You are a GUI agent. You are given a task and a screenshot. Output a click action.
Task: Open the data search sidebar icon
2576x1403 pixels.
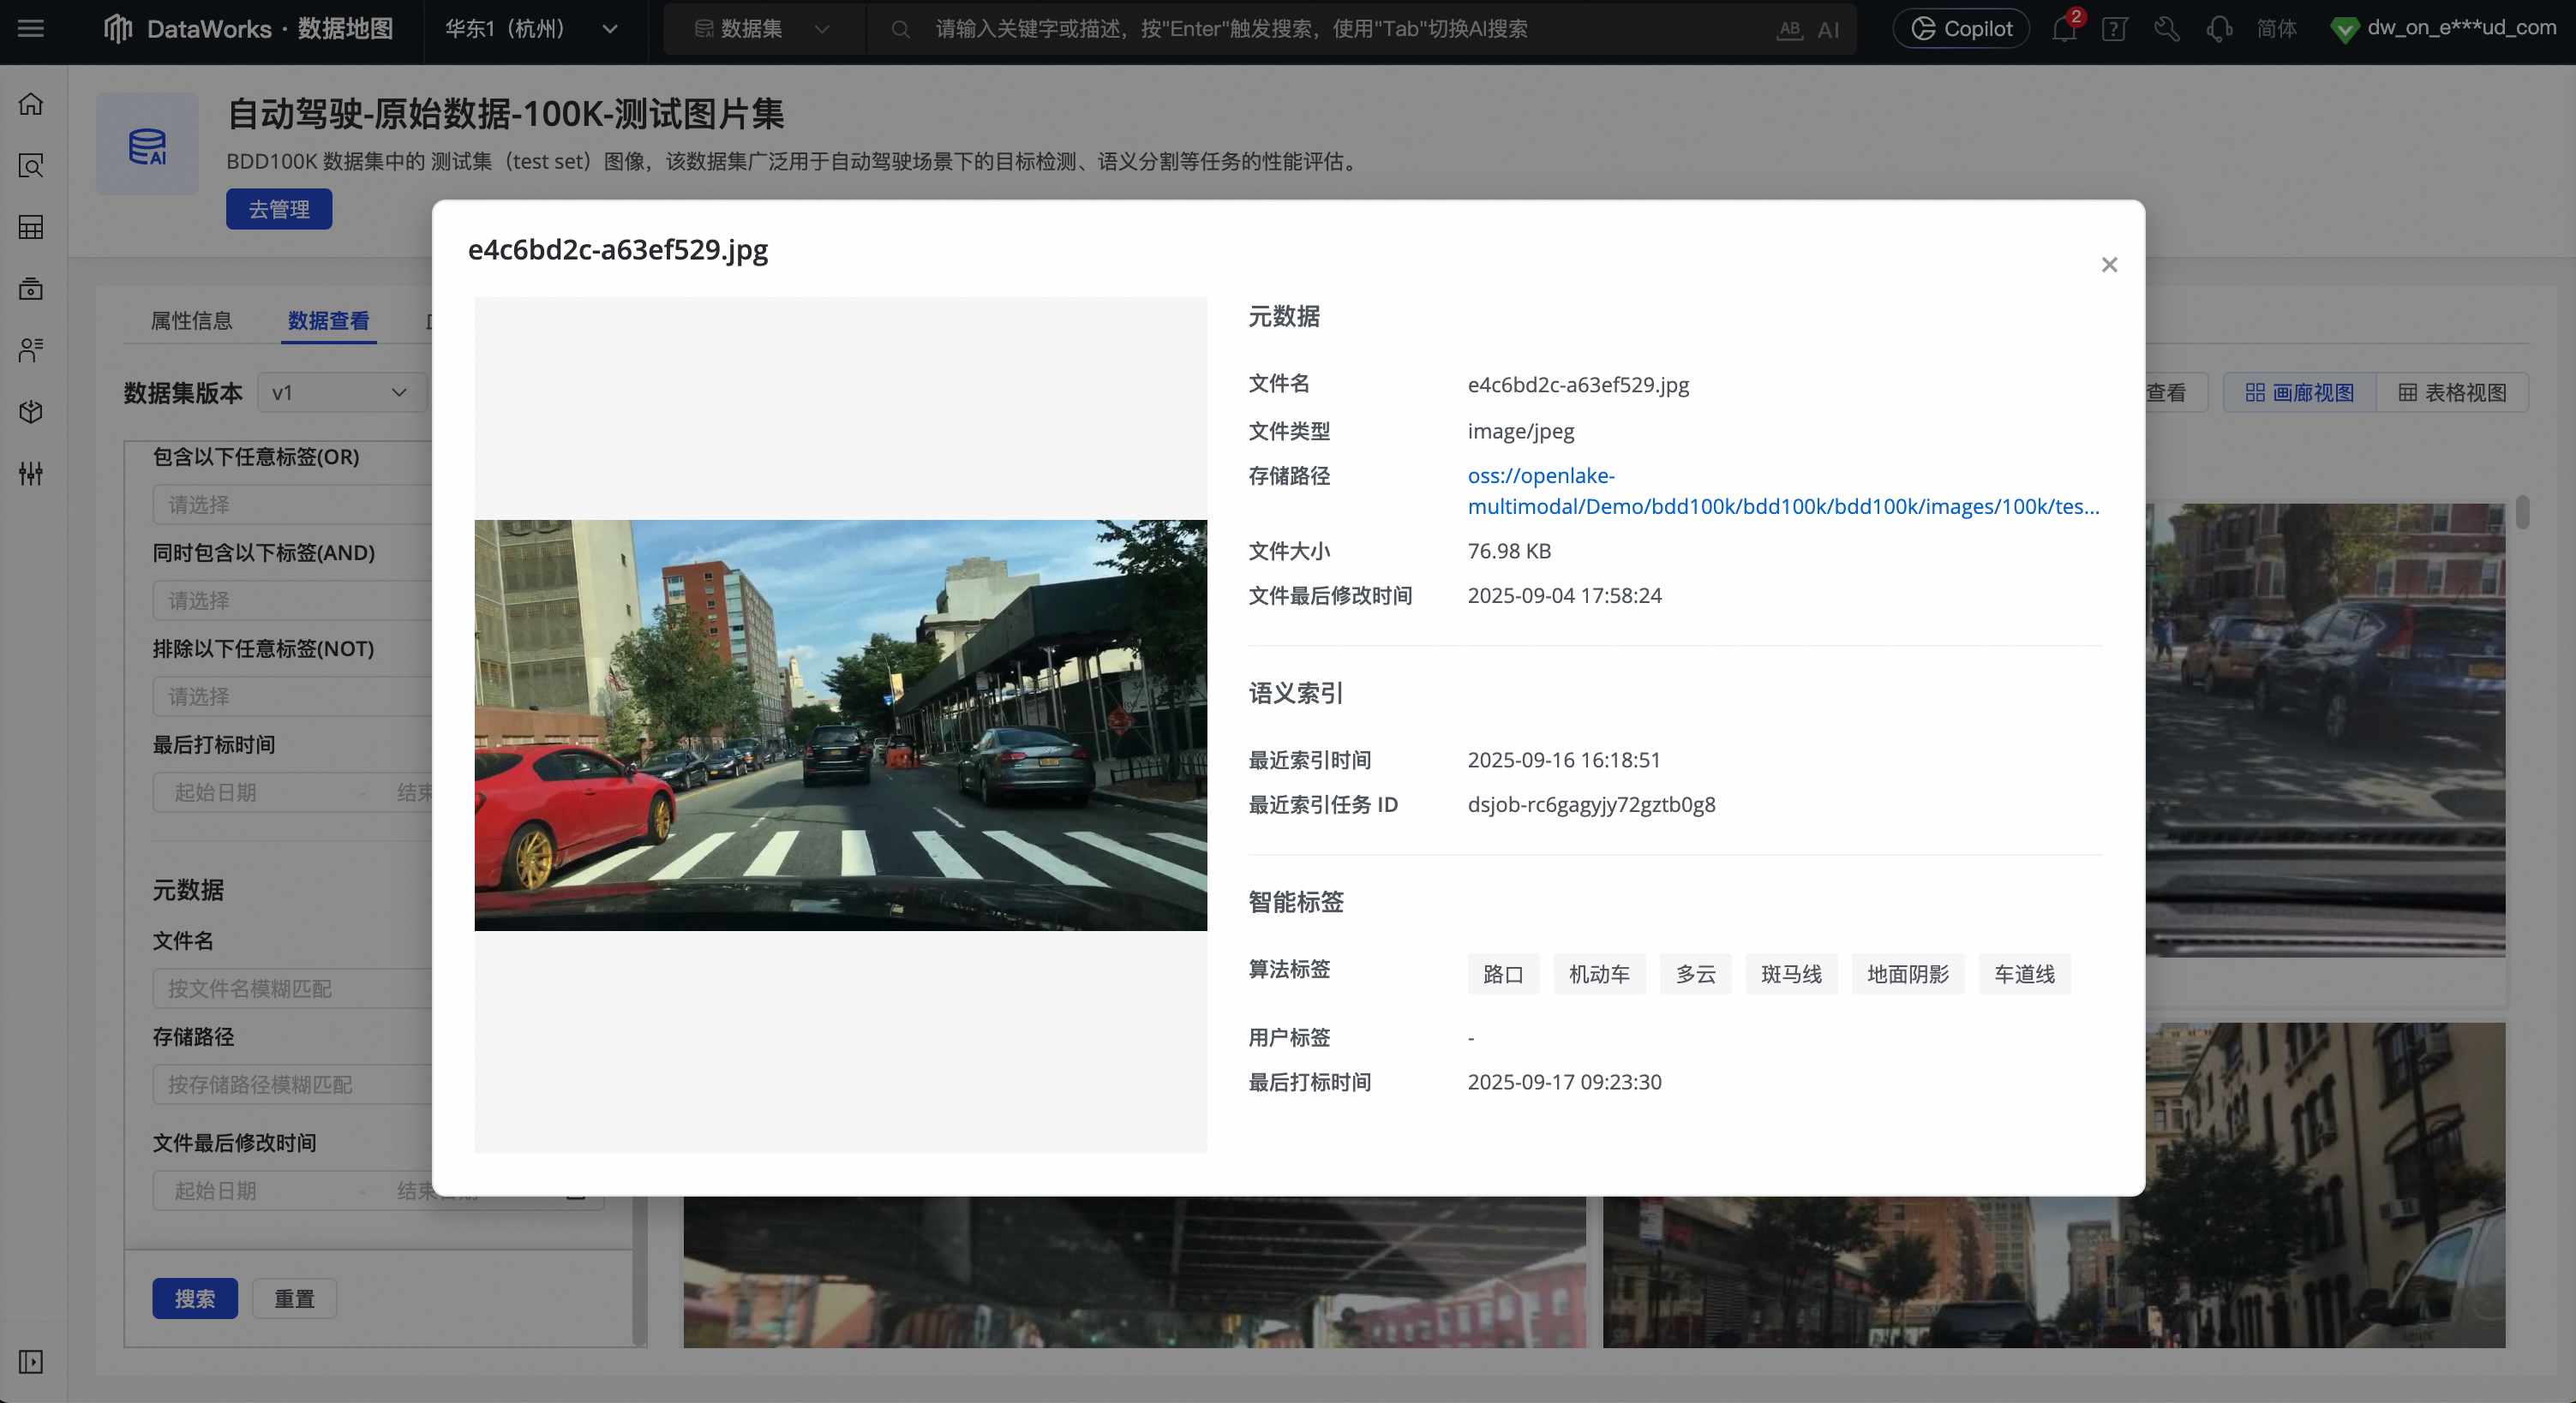point(31,166)
